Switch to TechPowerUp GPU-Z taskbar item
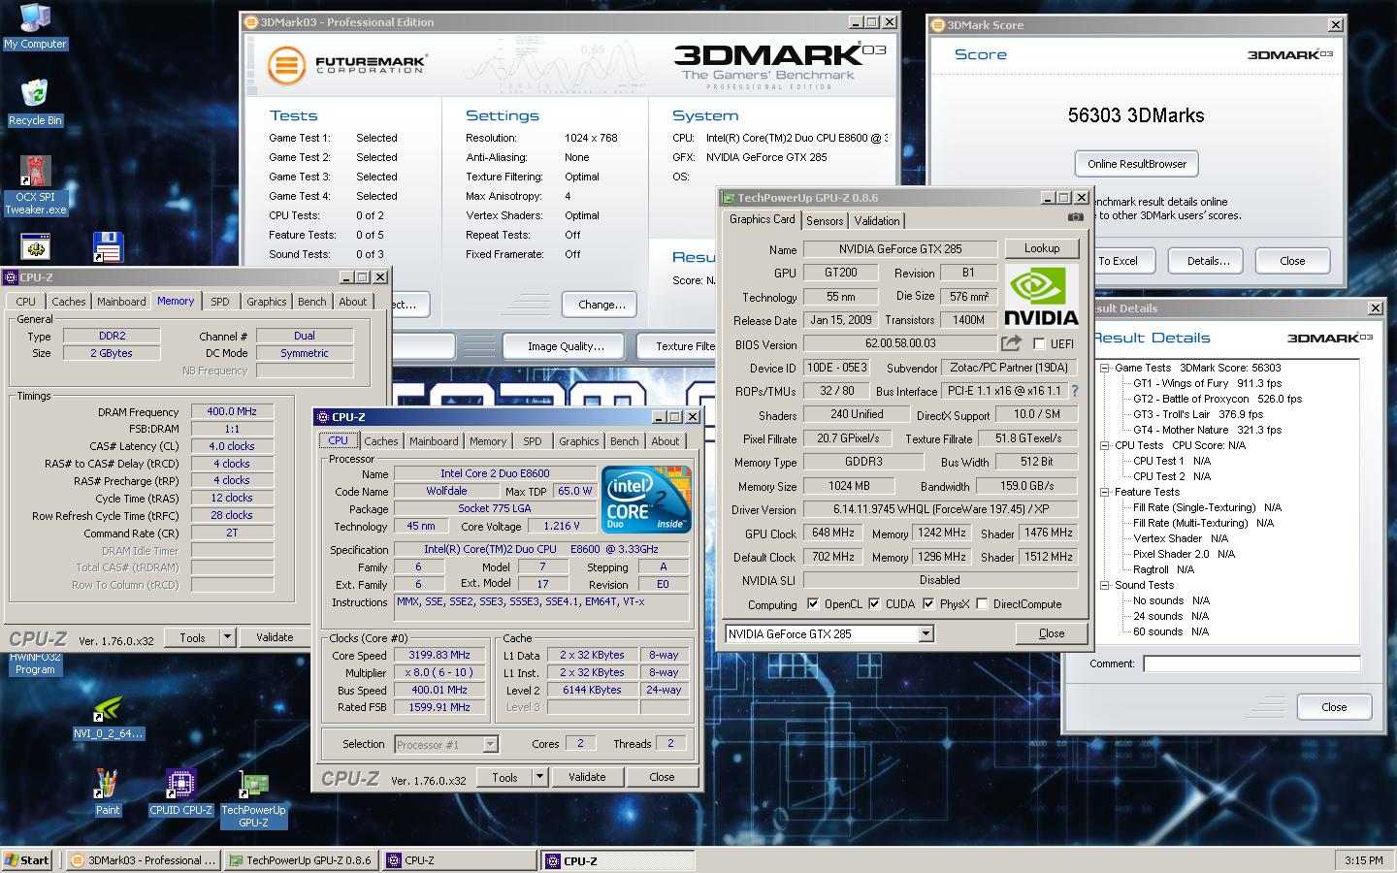This screenshot has width=1397, height=873. point(301,860)
